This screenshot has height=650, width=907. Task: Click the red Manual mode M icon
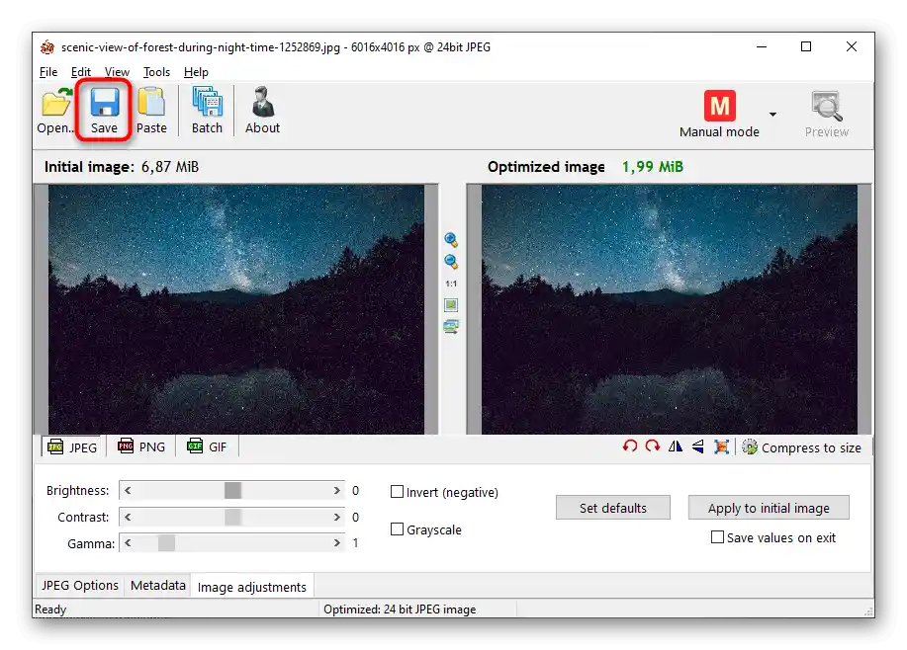[720, 106]
